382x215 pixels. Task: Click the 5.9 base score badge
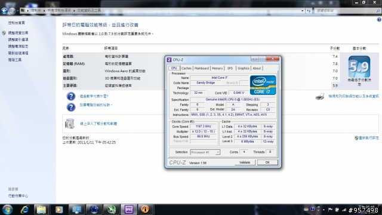359,67
